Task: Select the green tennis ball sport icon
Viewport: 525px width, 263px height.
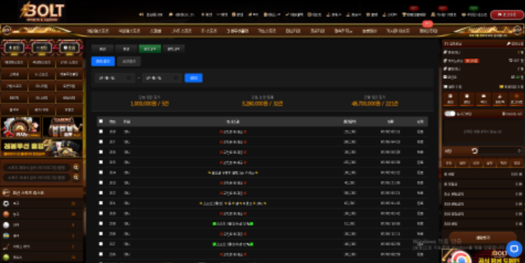Action: coord(6,257)
